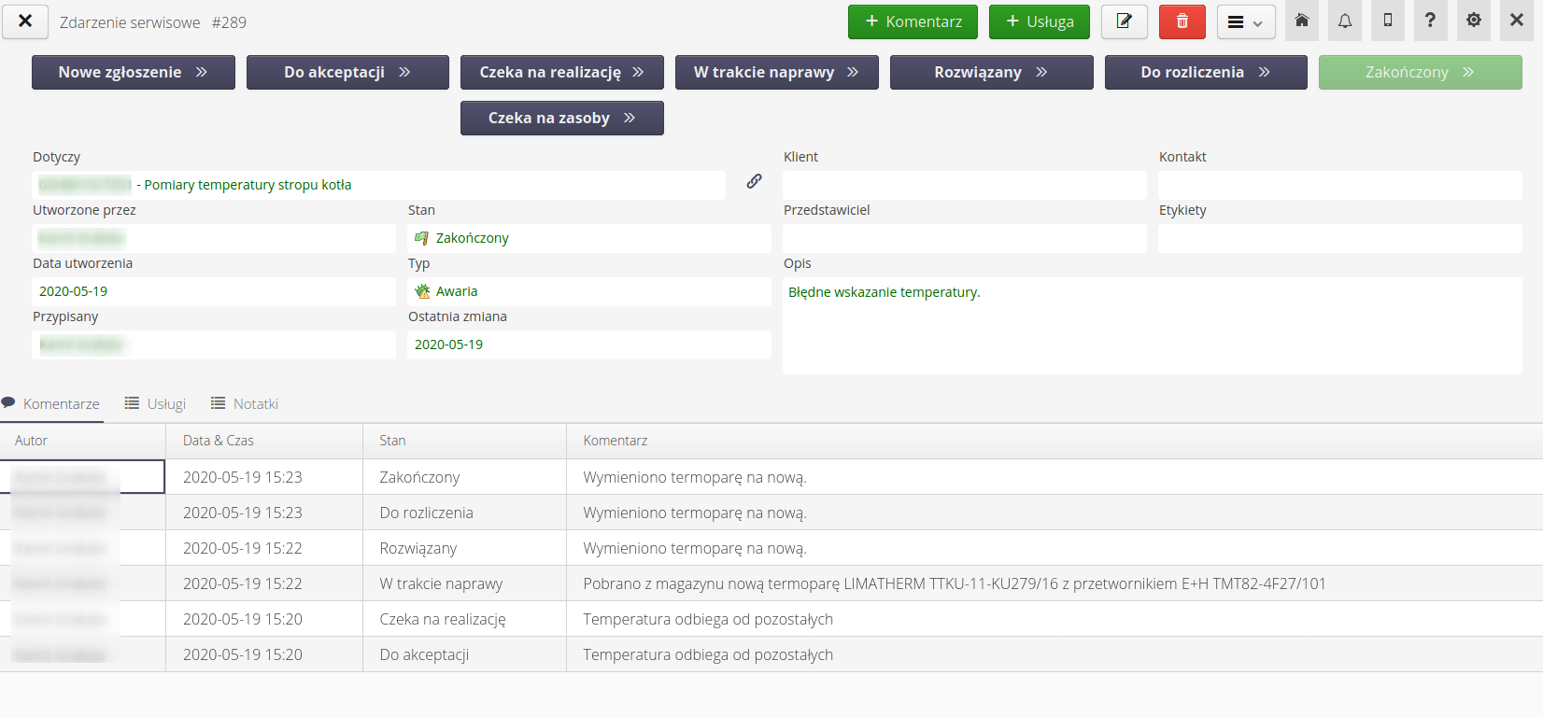
Task: Set status to Czeka na zasoby
Action: point(561,118)
